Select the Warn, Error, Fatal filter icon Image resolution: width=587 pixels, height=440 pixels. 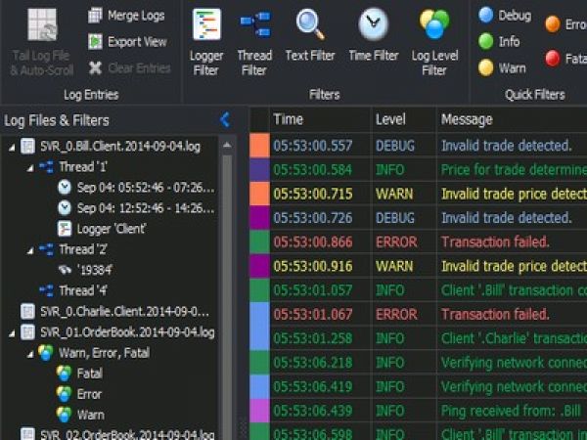46,353
